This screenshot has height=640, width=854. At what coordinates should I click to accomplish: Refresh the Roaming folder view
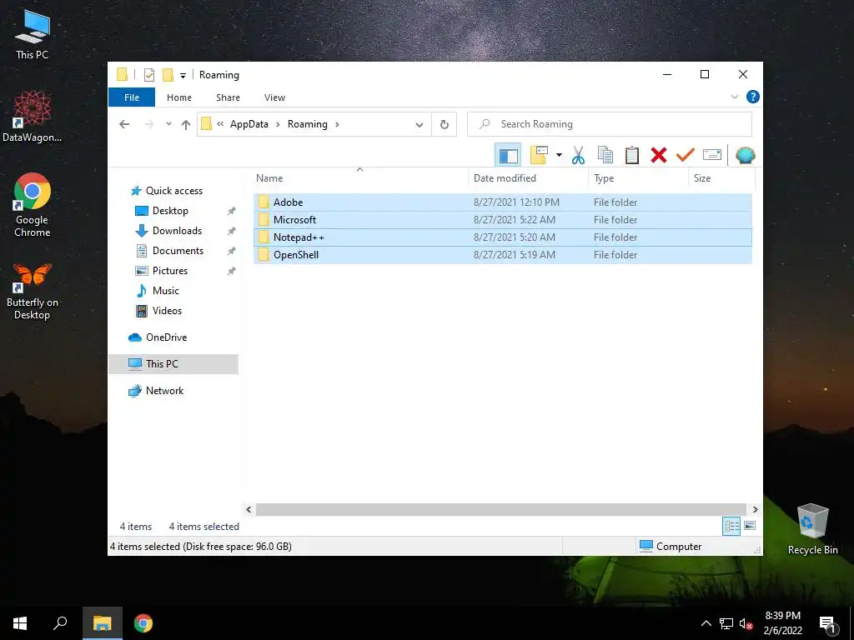445,125
